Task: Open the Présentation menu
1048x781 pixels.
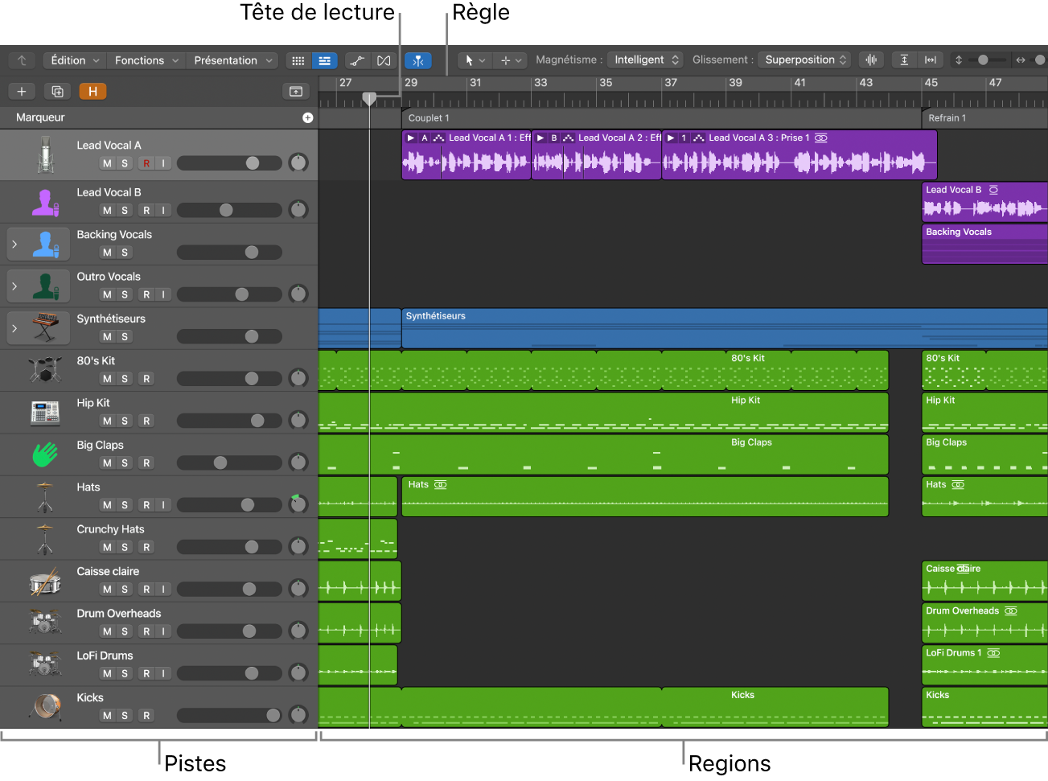Action: click(x=233, y=60)
